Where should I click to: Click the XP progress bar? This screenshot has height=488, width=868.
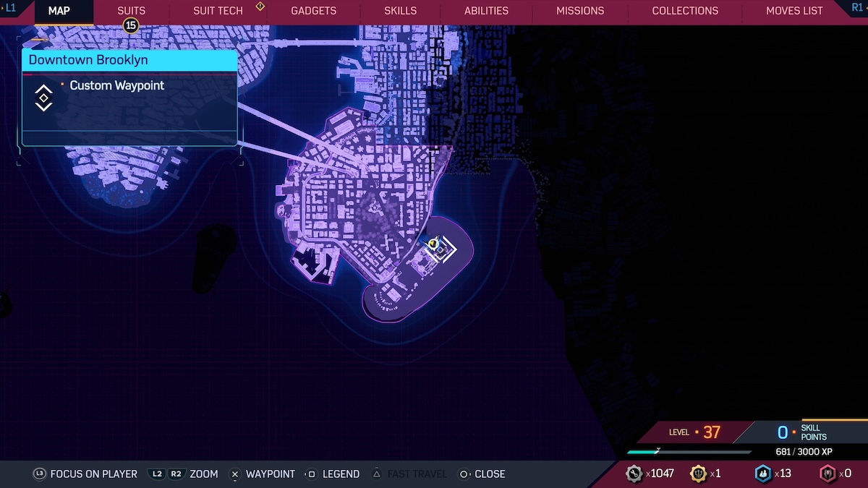coord(689,452)
